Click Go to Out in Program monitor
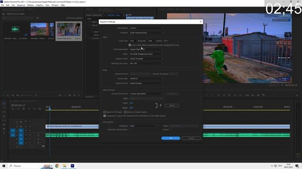302x169 pixels. click(x=240, y=95)
